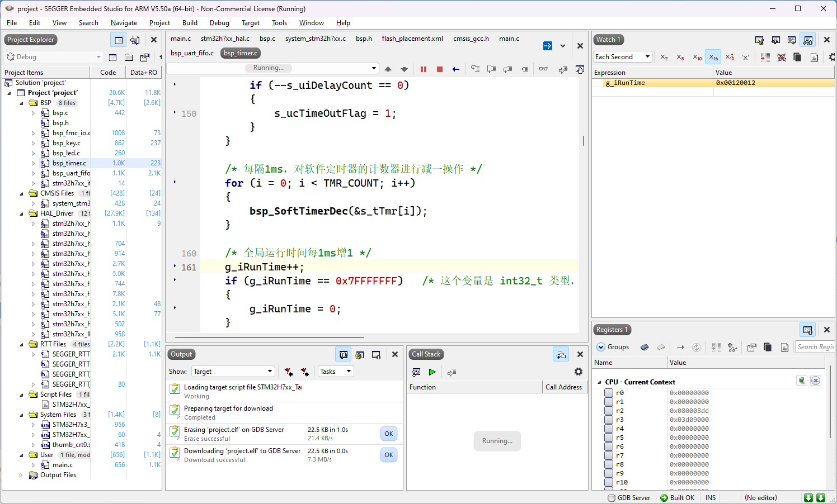This screenshot has height=504, width=837.
Task: Collapse the BSP folder in project tree
Action: (22, 103)
